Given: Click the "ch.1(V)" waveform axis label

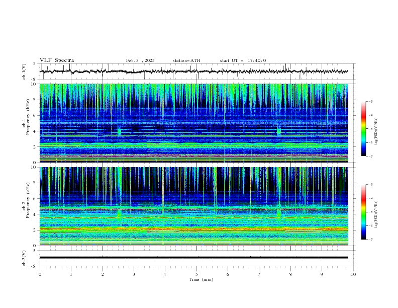Looking at the screenshot, I should click(x=24, y=71).
